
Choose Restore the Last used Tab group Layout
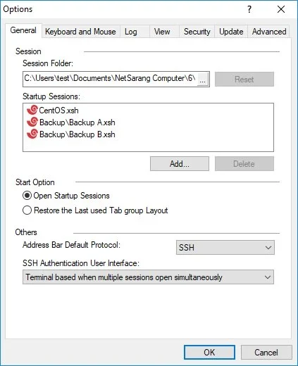27,210
